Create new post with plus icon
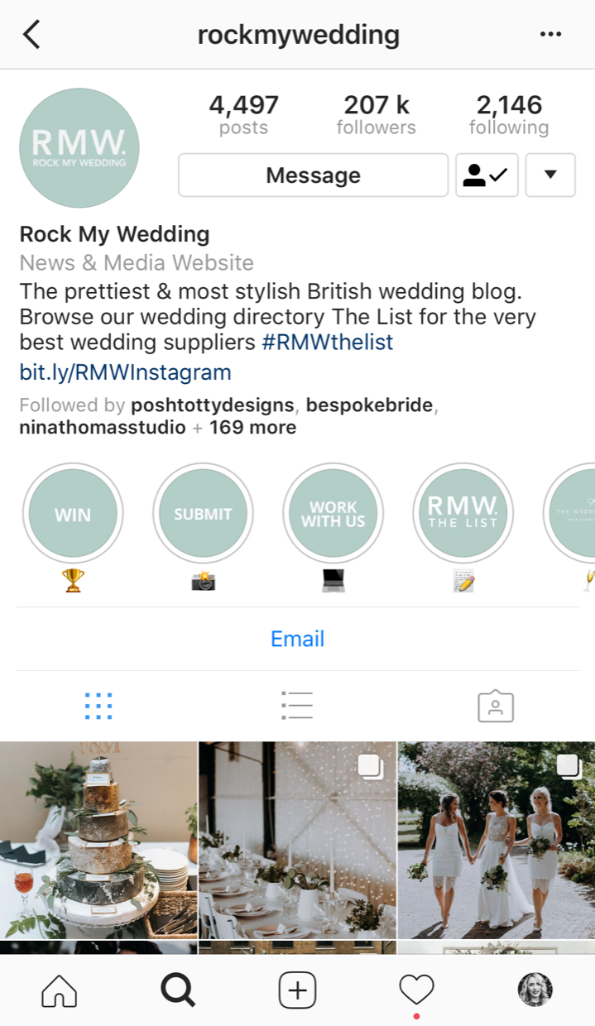The height and width of the screenshot is (1026, 595). click(x=298, y=990)
